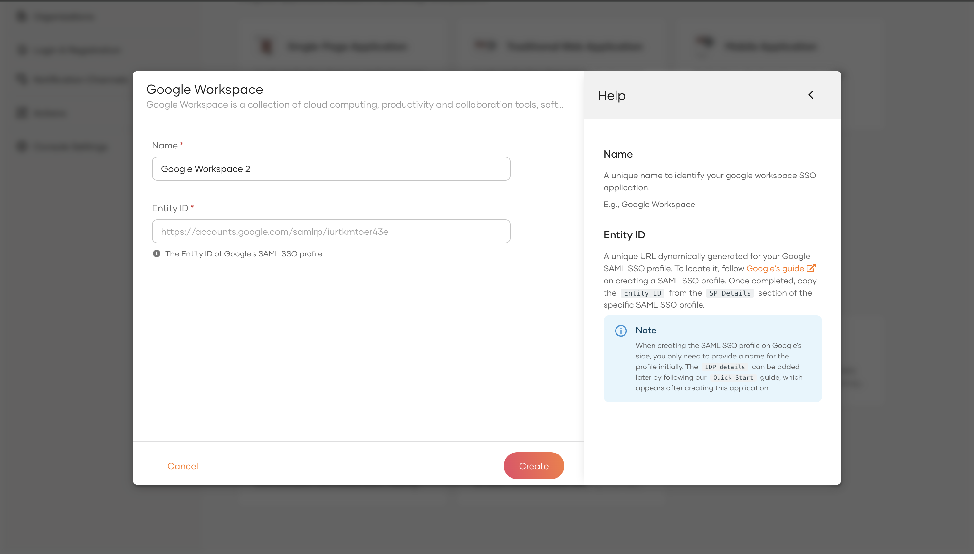Click the Notification Channels sidebar icon
Image resolution: width=974 pixels, height=554 pixels.
pos(21,79)
